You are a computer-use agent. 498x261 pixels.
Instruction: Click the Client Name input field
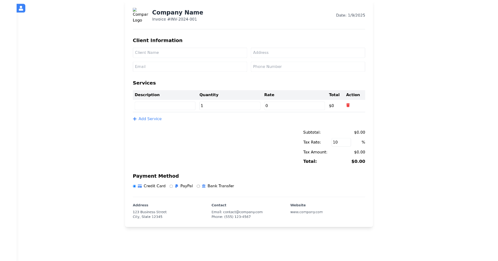click(190, 53)
